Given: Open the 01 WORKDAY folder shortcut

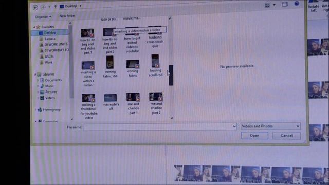Looking at the screenshot, I should (56, 50).
